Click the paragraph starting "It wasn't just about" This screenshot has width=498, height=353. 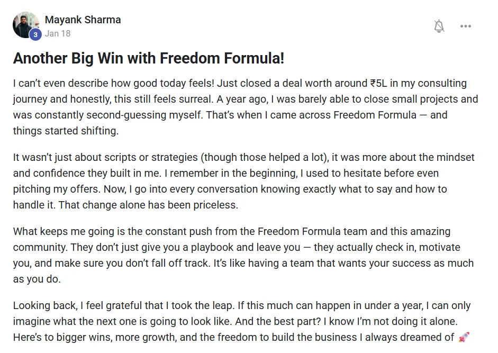(x=243, y=181)
